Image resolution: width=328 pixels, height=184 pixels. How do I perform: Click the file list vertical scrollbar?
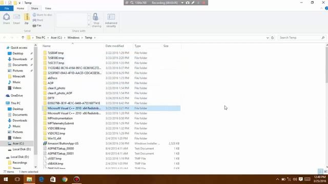point(327,65)
